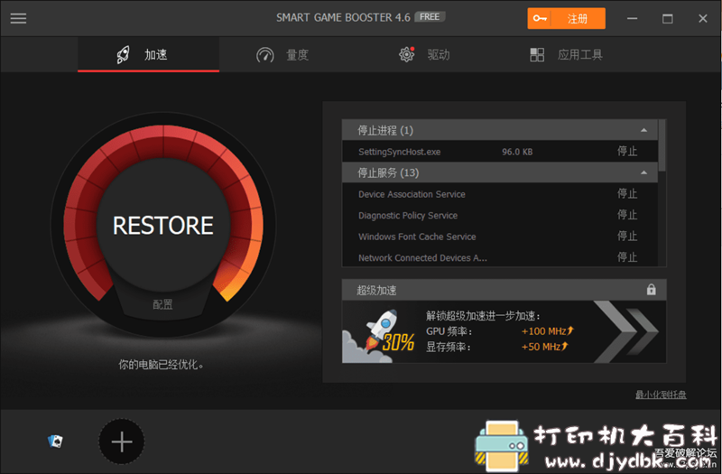
Task: Maximize the Smart Game Booster window
Action: click(667, 18)
